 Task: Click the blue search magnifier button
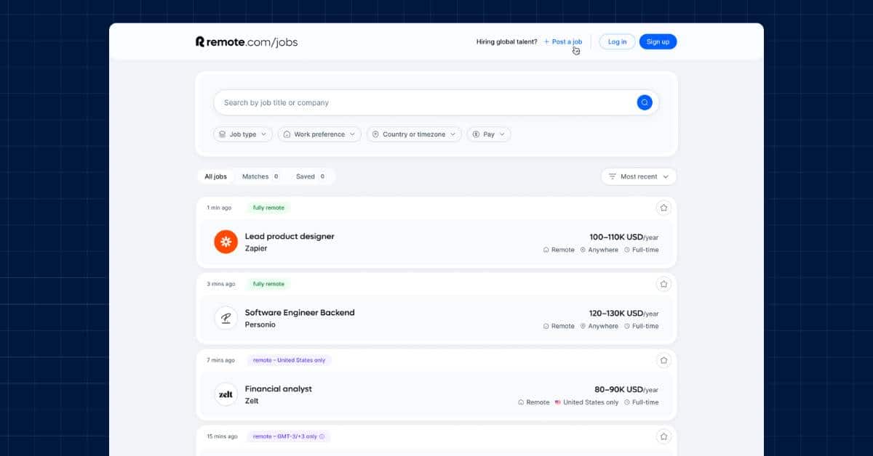pyautogui.click(x=644, y=102)
